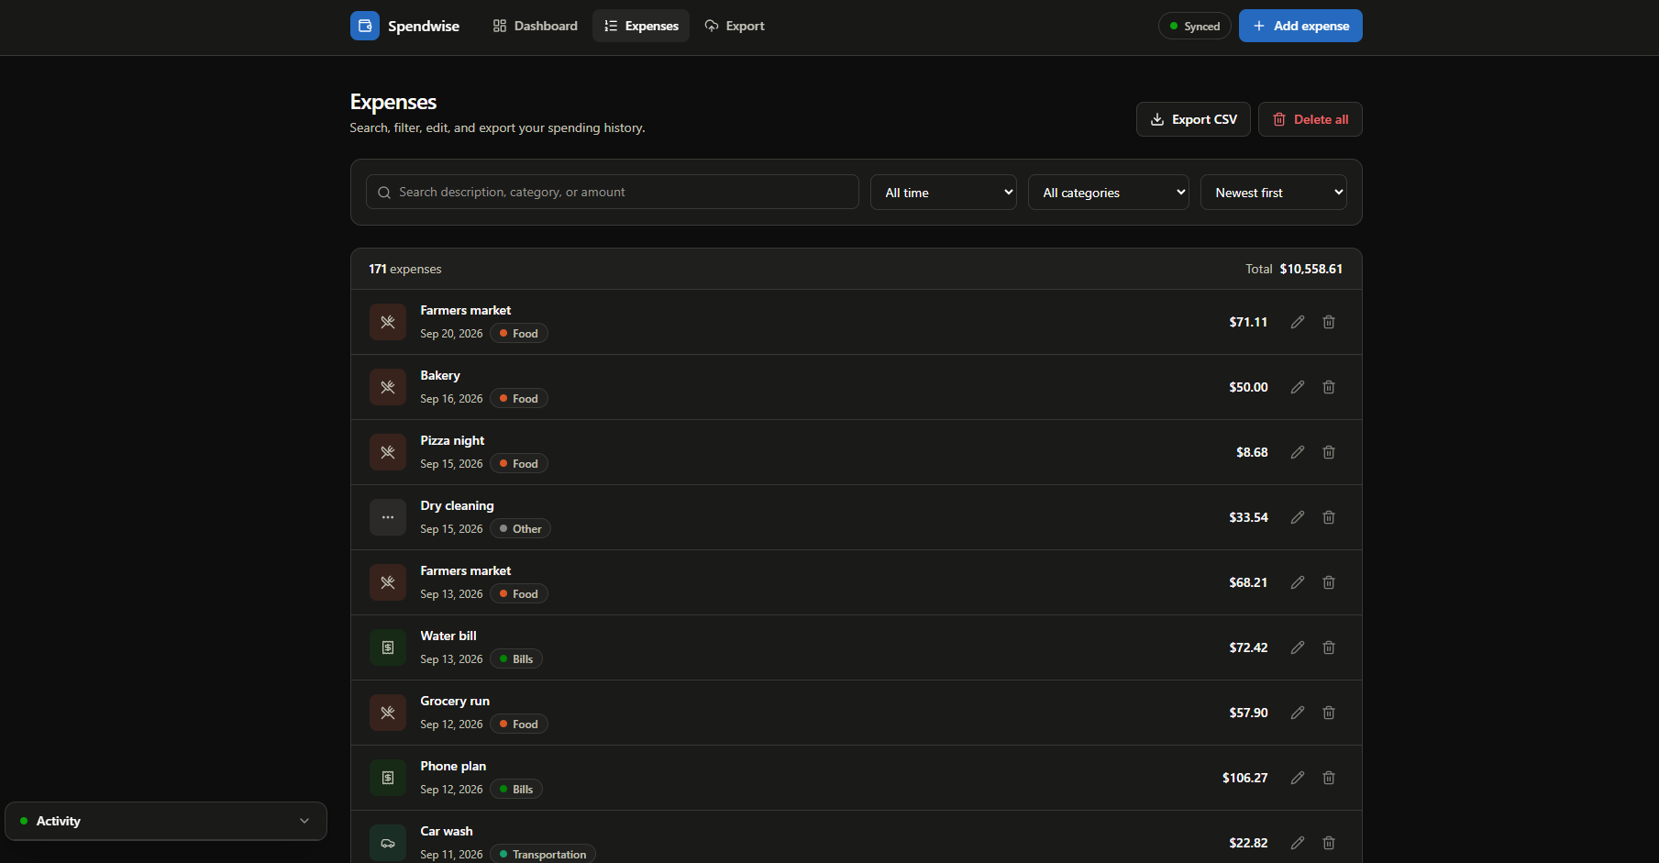This screenshot has width=1659, height=863.
Task: Click the Grocery run expense title
Action: tap(455, 701)
